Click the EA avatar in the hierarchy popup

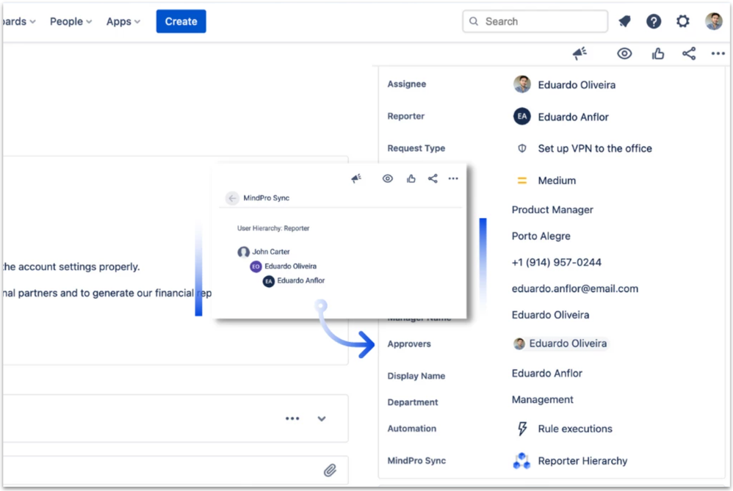point(268,281)
